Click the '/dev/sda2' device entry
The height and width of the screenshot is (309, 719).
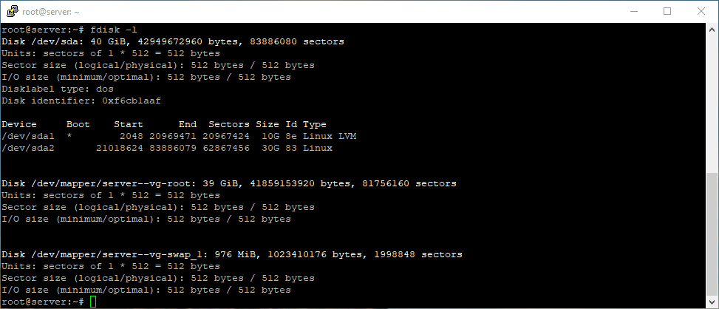tap(28, 148)
